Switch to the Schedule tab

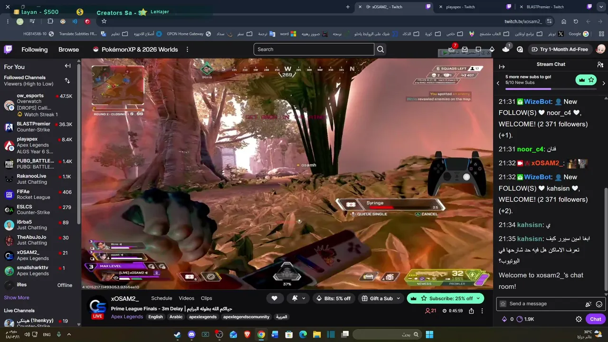point(161,298)
